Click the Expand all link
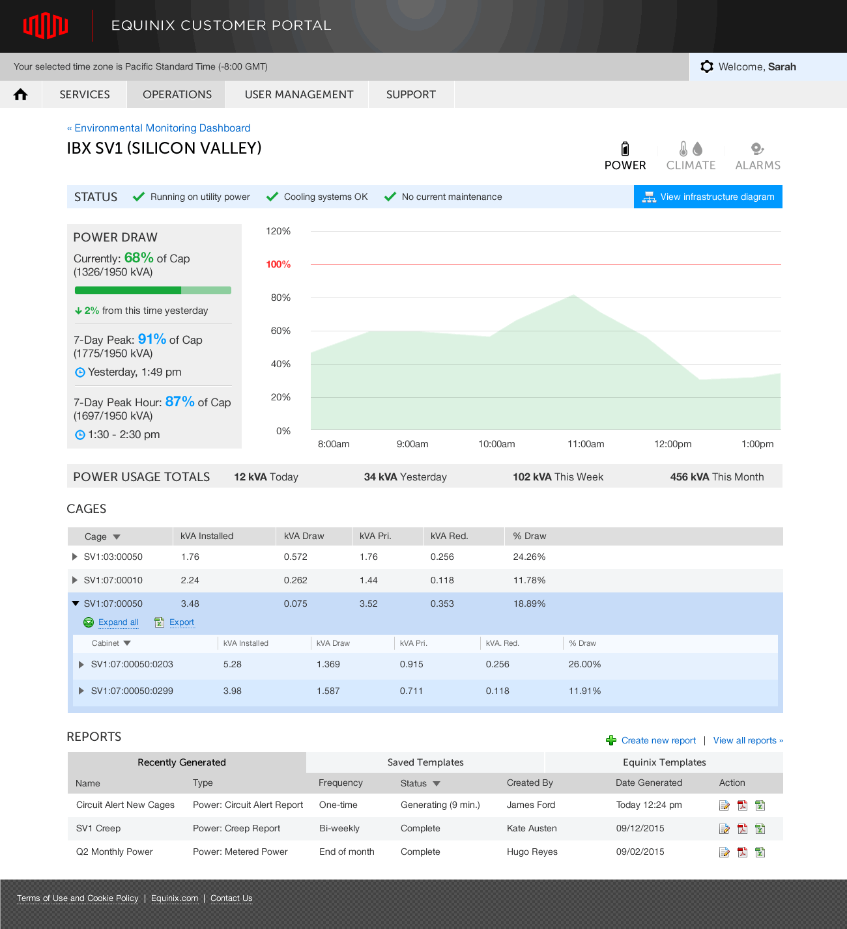Viewport: 847px width, 929px height. click(119, 622)
